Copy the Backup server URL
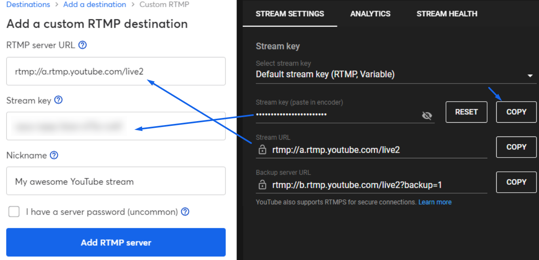539x260 pixels. [516, 182]
